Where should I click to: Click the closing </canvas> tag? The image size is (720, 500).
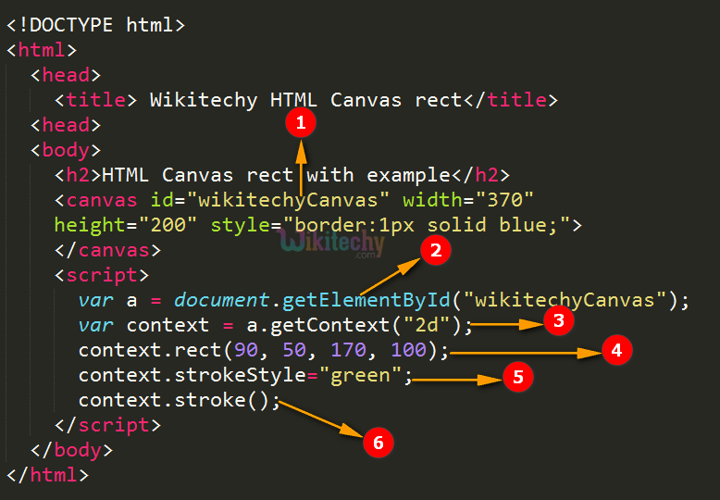pyautogui.click(x=108, y=250)
